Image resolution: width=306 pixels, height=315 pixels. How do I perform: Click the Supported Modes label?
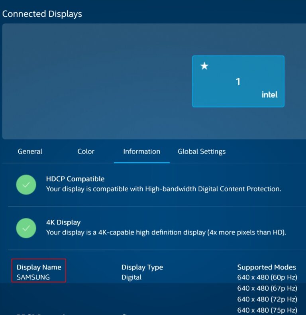tap(267, 267)
